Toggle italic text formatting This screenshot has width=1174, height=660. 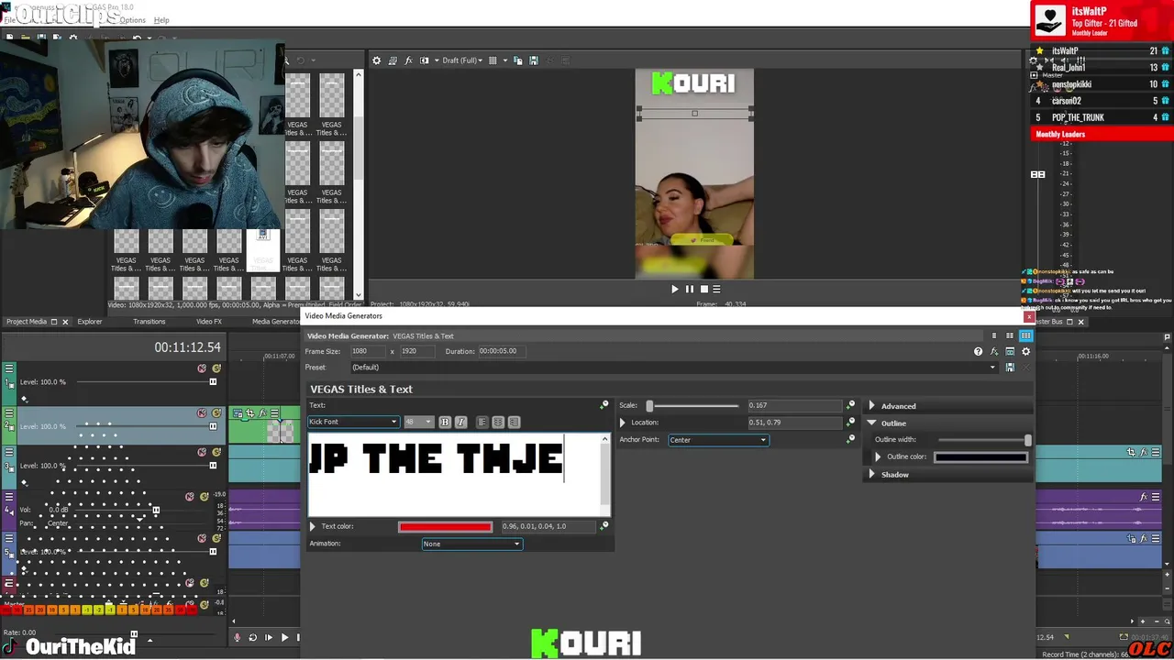tap(460, 422)
